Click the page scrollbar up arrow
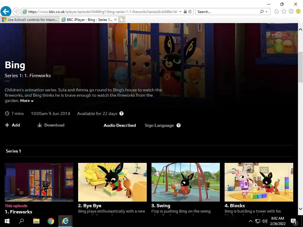The image size is (303, 227). [x=301, y=29]
